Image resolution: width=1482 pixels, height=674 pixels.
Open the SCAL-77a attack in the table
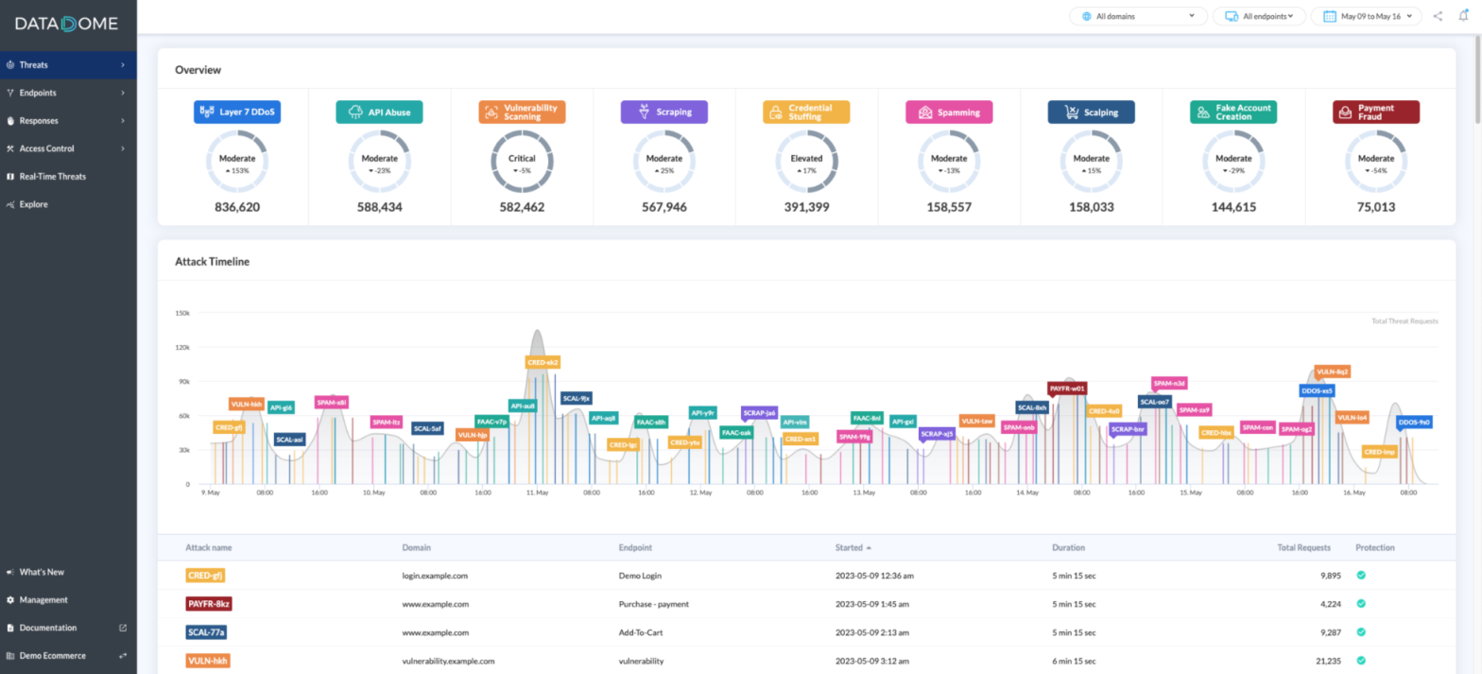(207, 632)
